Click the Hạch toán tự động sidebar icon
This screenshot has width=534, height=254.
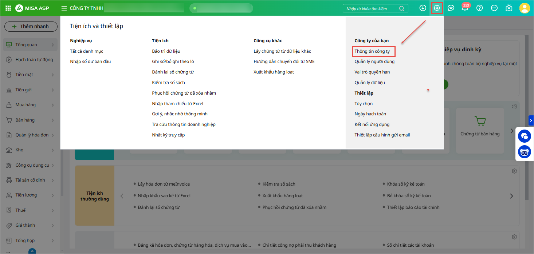click(9, 60)
